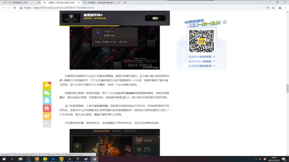This screenshot has height=162, width=289.
Task: Reload the current page
Action: tap(14, 8)
